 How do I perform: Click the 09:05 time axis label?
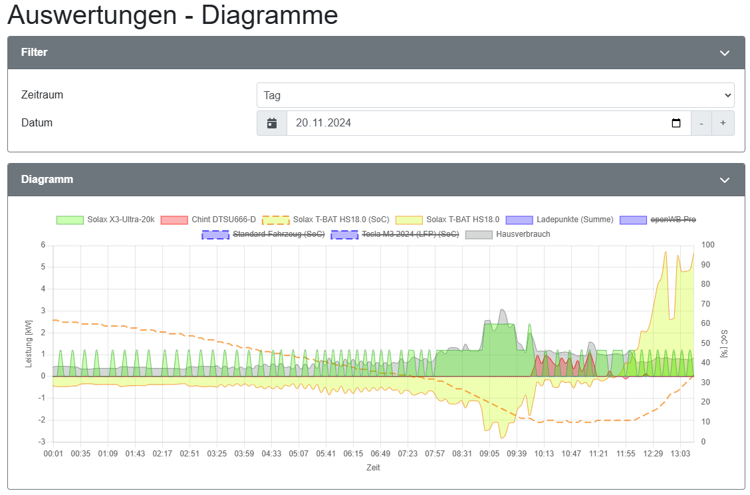[489, 454]
